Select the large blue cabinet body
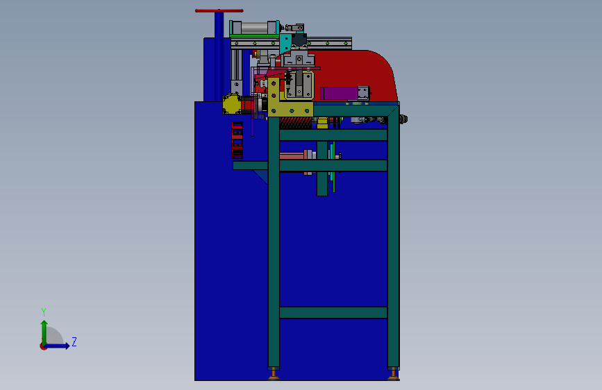Viewport: 602px width, 390px height. tap(231, 269)
